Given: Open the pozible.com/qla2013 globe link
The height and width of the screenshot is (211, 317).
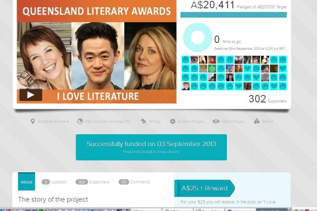Looking at the screenshot, I should coord(80,122).
